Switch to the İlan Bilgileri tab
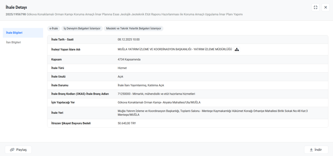The image size is (333, 156). coord(14,42)
